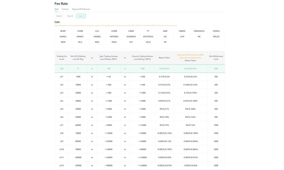The width and height of the screenshot is (284, 170).
Task: Click the LV8 level label
Action: 62,133
